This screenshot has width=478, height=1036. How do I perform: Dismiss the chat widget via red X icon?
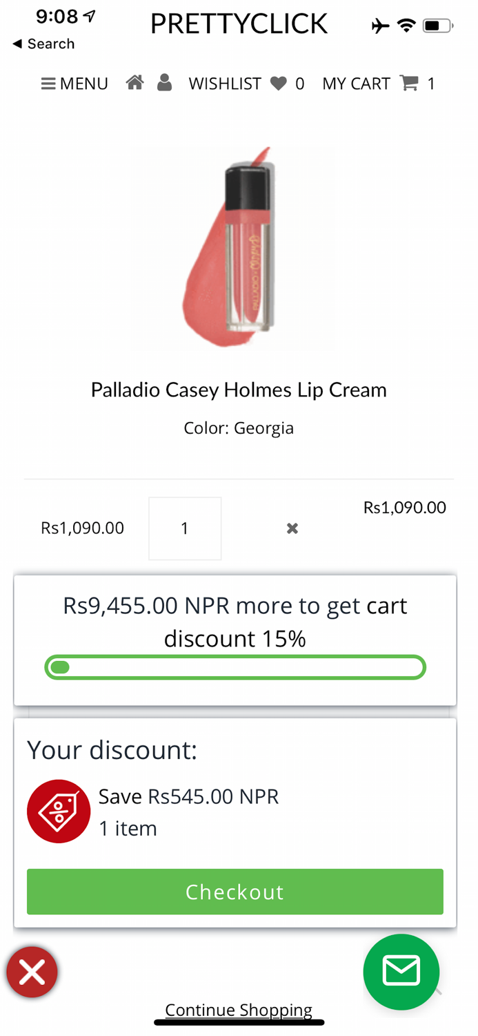32,972
